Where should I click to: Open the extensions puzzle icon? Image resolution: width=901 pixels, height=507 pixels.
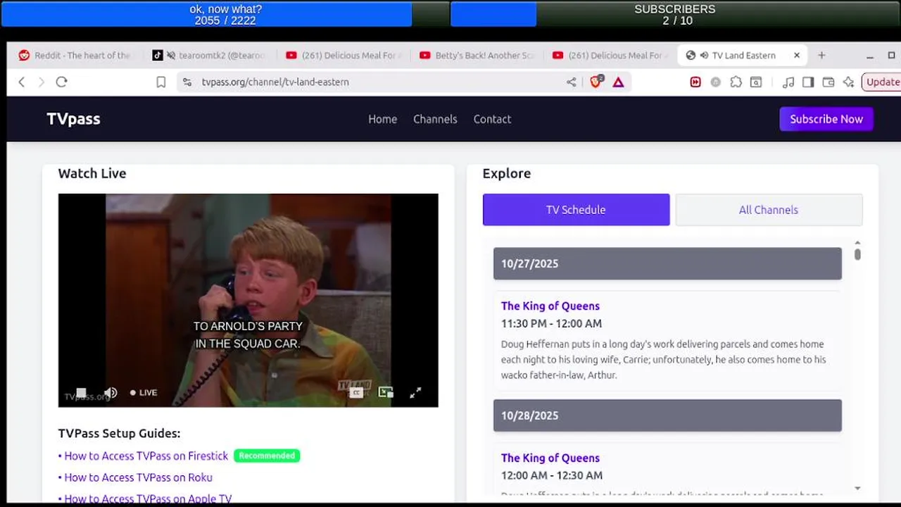point(736,82)
